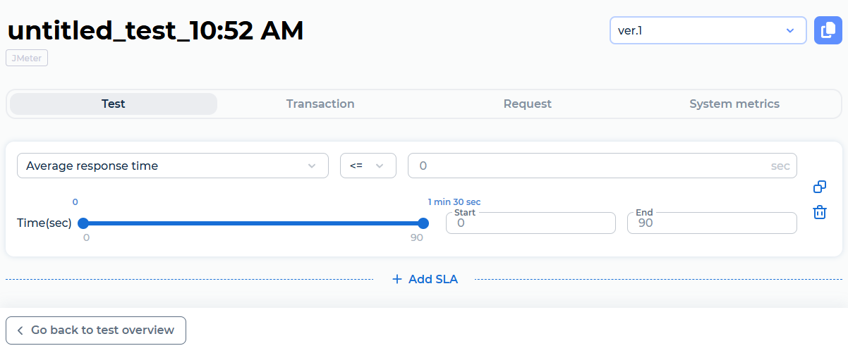Select the System metrics tab
The width and height of the screenshot is (848, 353).
click(734, 104)
